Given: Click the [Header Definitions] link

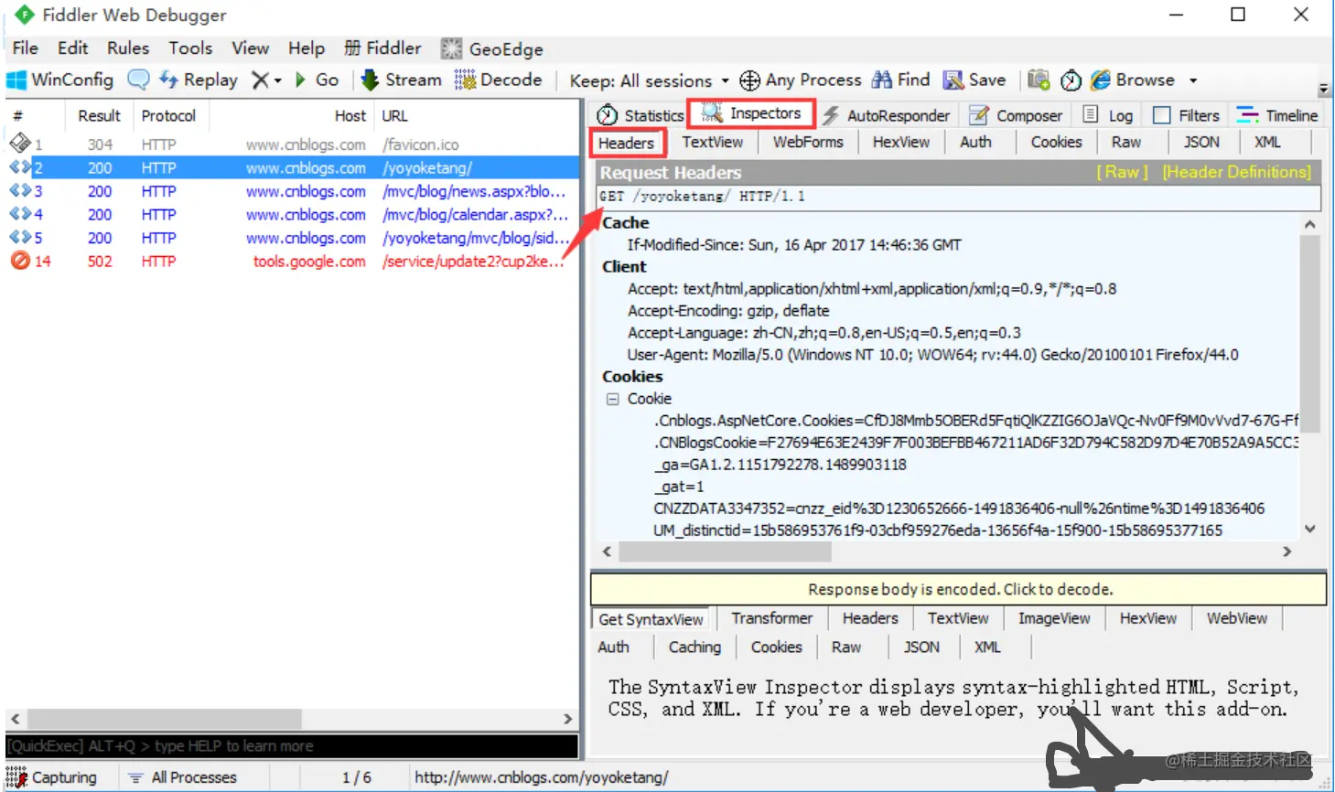Looking at the screenshot, I should coord(1236,172).
